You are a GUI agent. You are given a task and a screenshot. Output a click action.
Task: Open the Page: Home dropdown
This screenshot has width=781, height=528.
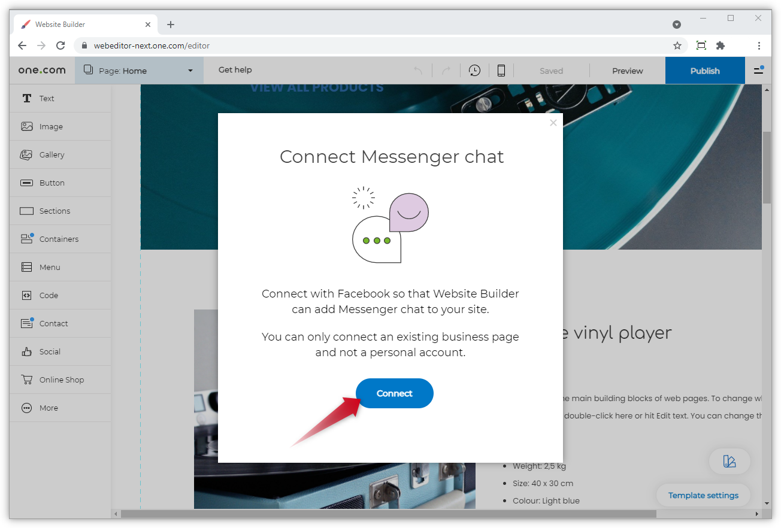(139, 70)
